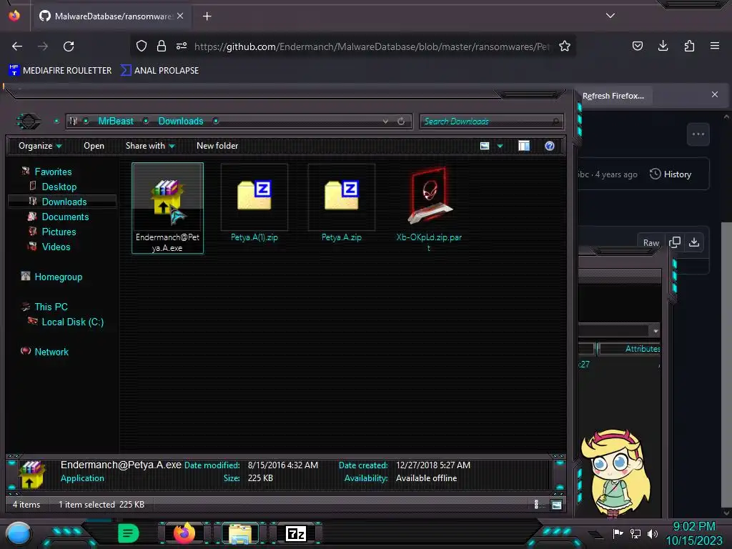Click the Firefox address bar URL
Screen dimensions: 732x549
click(x=372, y=46)
